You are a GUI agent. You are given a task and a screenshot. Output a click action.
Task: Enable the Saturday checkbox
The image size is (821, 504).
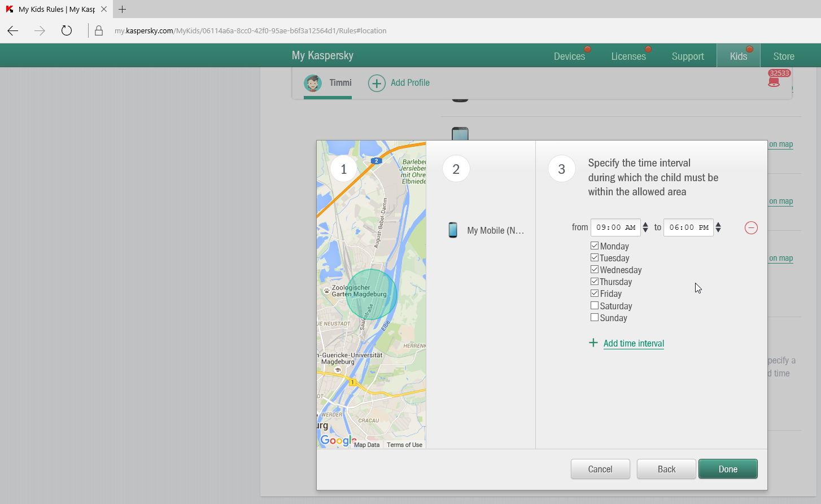click(595, 305)
